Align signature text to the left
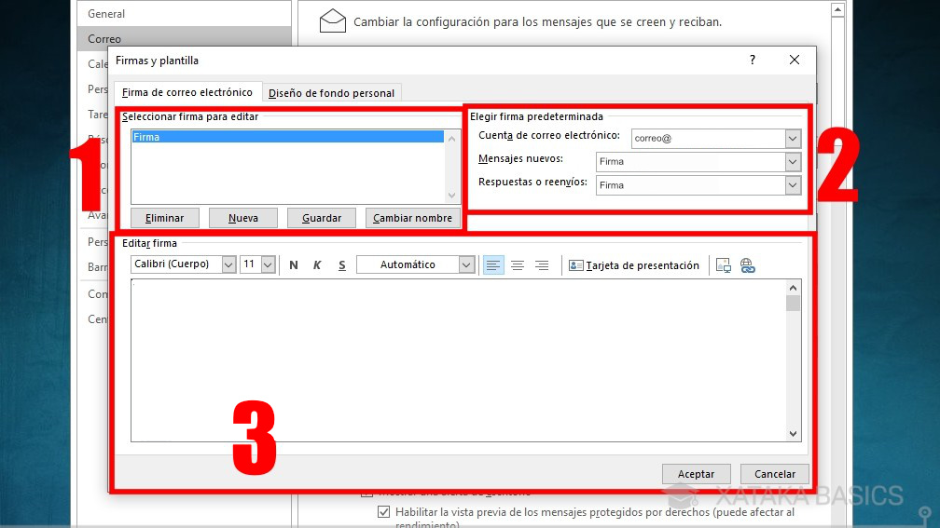The width and height of the screenshot is (940, 528). tap(493, 265)
